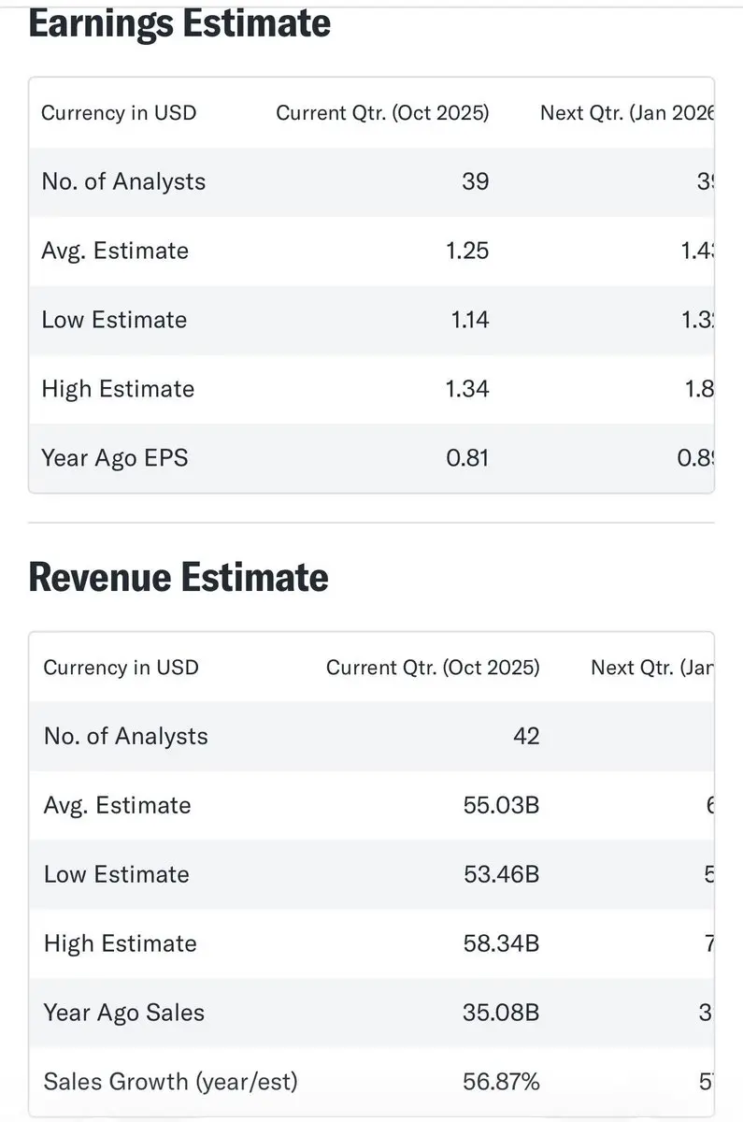Select Current Qtr. (Oct 2025) earnings column header
The height and width of the screenshot is (1122, 743).
pyautogui.click(x=382, y=113)
